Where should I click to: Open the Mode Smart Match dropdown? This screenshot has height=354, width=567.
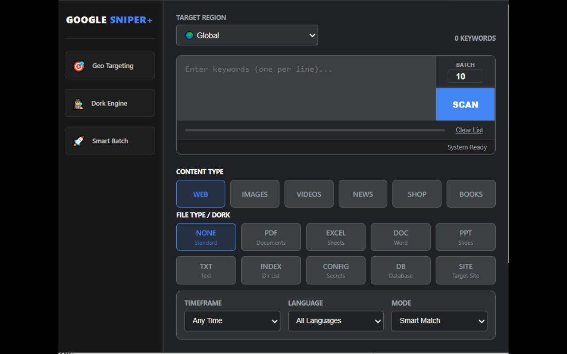439,321
